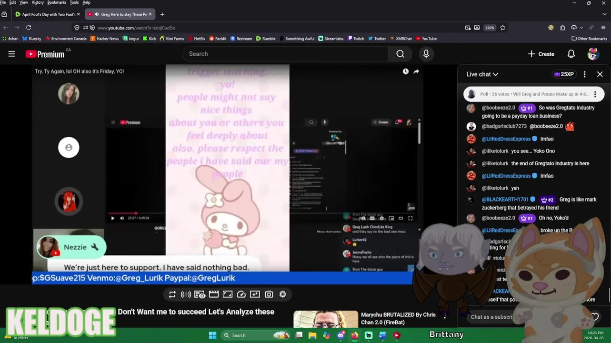Open the Edit menu
Screen dimensions: 611x343
pyautogui.click(x=12, y=2)
